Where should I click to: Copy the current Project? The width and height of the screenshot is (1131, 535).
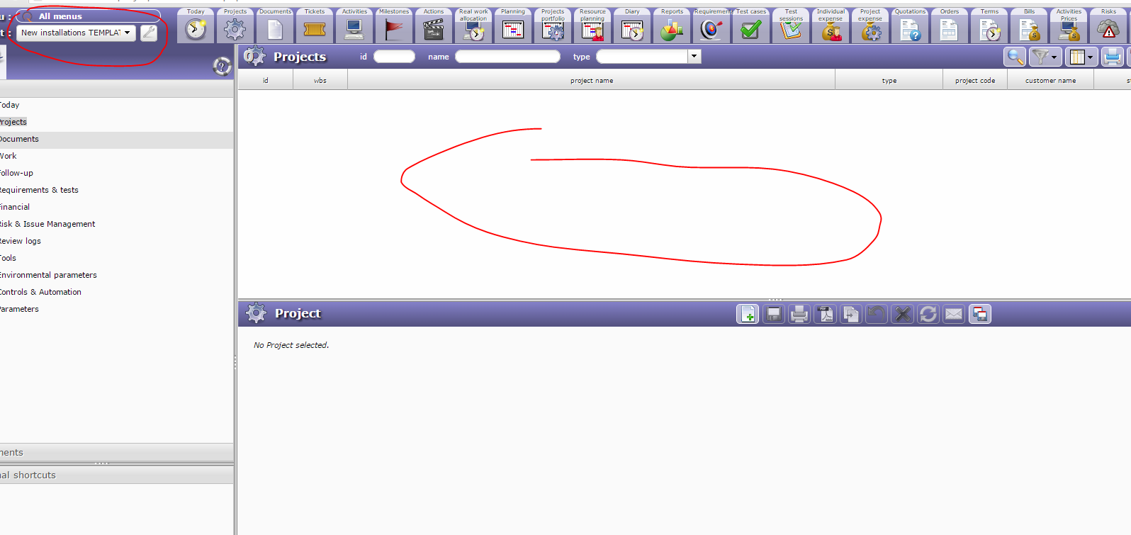[851, 314]
